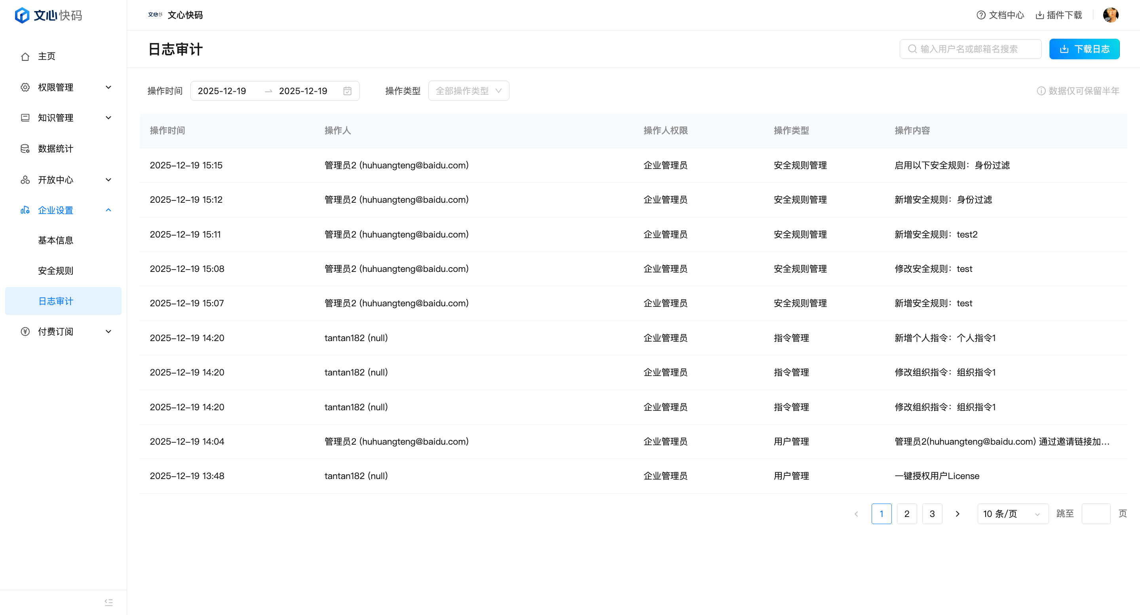Click the next page arrow
The width and height of the screenshot is (1140, 615).
tap(957, 514)
